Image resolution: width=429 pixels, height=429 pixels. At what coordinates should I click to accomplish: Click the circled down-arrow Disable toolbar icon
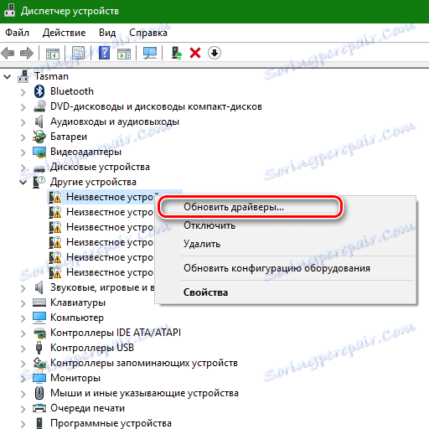pyautogui.click(x=214, y=53)
